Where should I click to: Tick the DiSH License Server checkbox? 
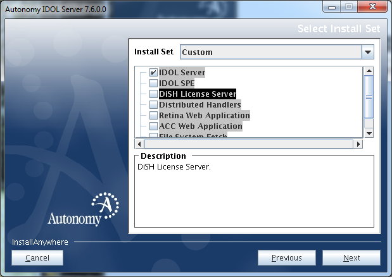(153, 94)
